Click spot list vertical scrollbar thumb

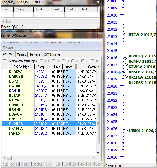[x=98, y=123]
